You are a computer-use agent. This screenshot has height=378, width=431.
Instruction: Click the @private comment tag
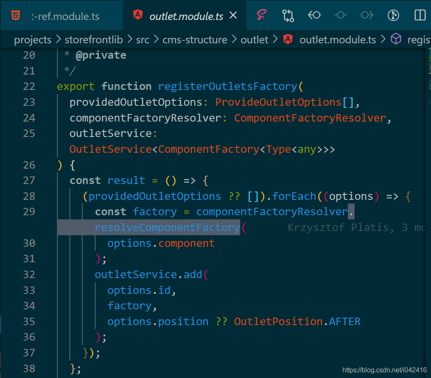101,55
